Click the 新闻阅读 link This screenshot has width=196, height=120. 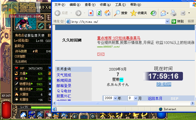64,80
